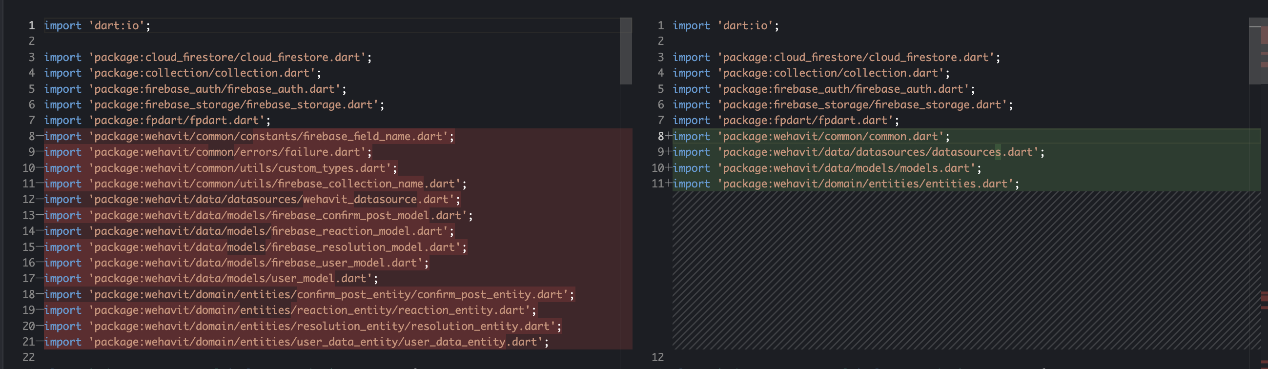The width and height of the screenshot is (1268, 369).
Task: Click firebase_storage import in right pane
Action: pos(843,105)
